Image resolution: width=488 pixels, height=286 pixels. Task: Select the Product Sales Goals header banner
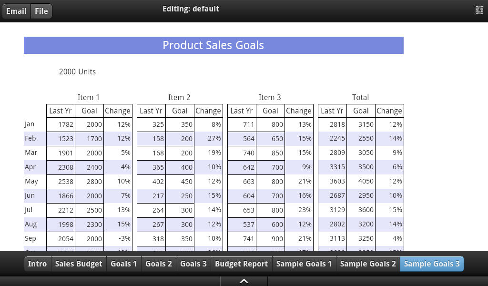pos(213,45)
